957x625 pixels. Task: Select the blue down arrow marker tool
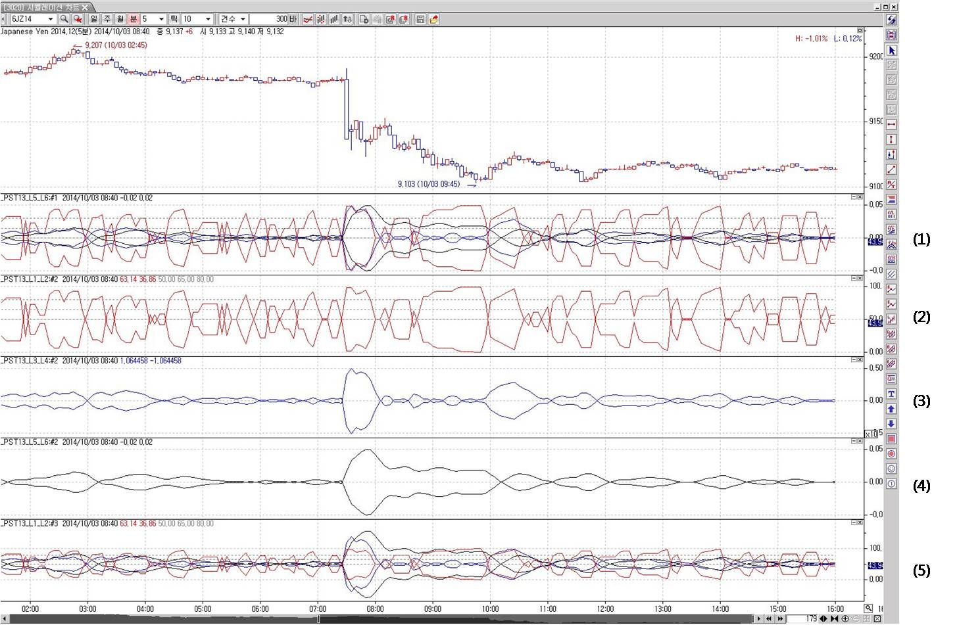pyautogui.click(x=891, y=424)
